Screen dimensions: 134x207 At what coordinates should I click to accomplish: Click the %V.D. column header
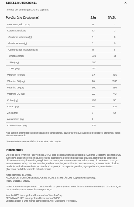[x=112, y=17]
